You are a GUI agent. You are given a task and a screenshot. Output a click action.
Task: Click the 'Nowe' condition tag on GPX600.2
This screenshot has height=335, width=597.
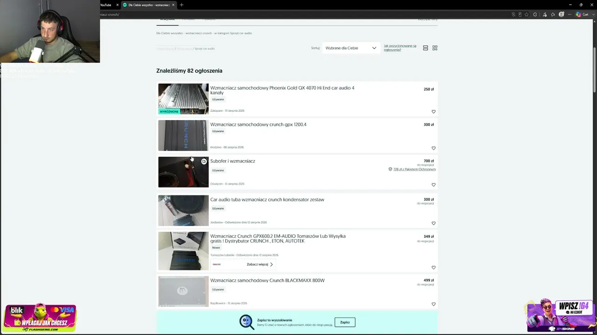pos(216,248)
